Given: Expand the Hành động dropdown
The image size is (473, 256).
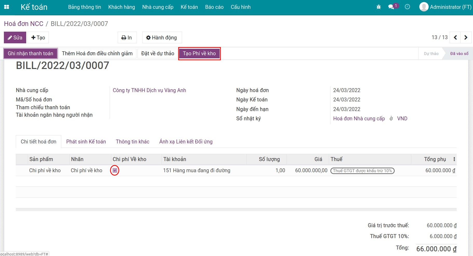Looking at the screenshot, I should pyautogui.click(x=162, y=38).
